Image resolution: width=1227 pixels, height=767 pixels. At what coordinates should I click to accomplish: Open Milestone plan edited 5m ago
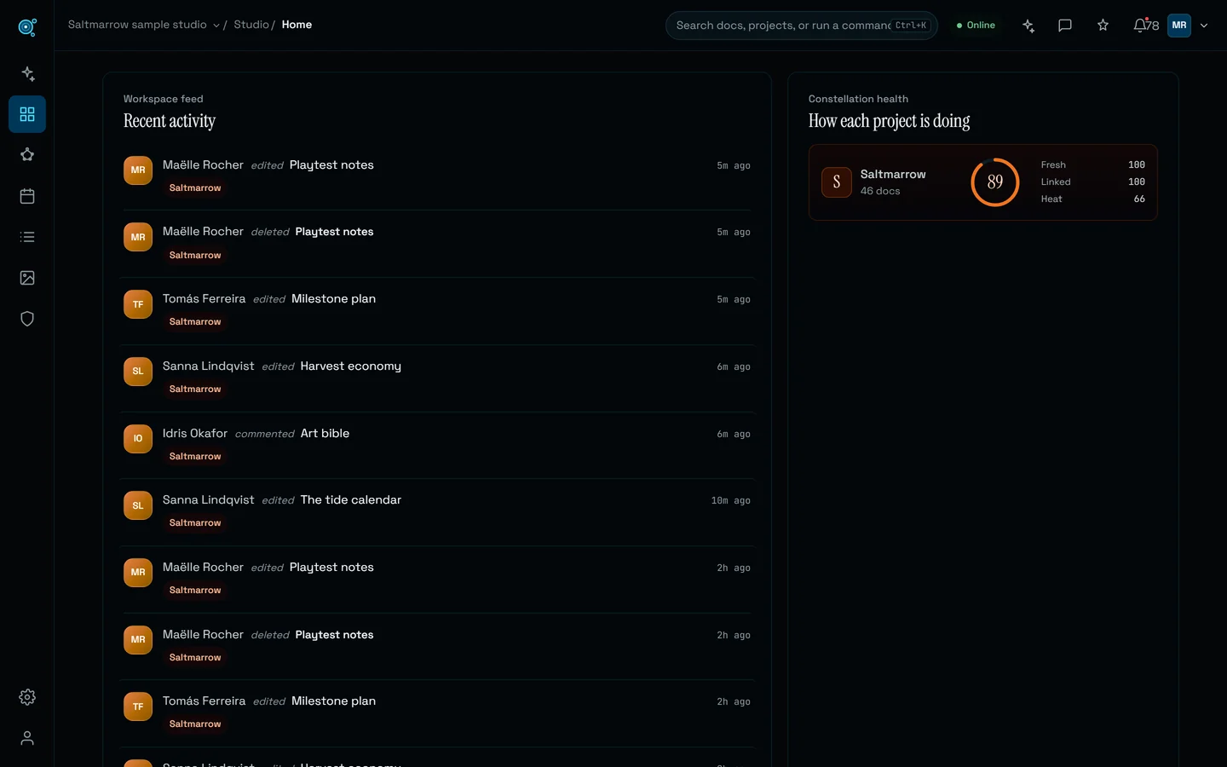tap(333, 299)
